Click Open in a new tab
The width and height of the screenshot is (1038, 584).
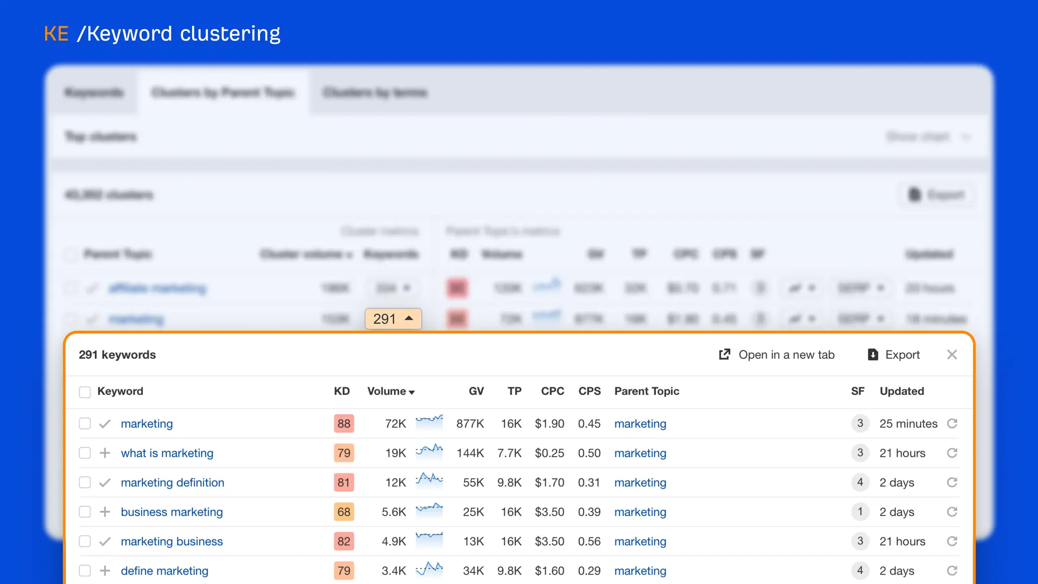(776, 355)
